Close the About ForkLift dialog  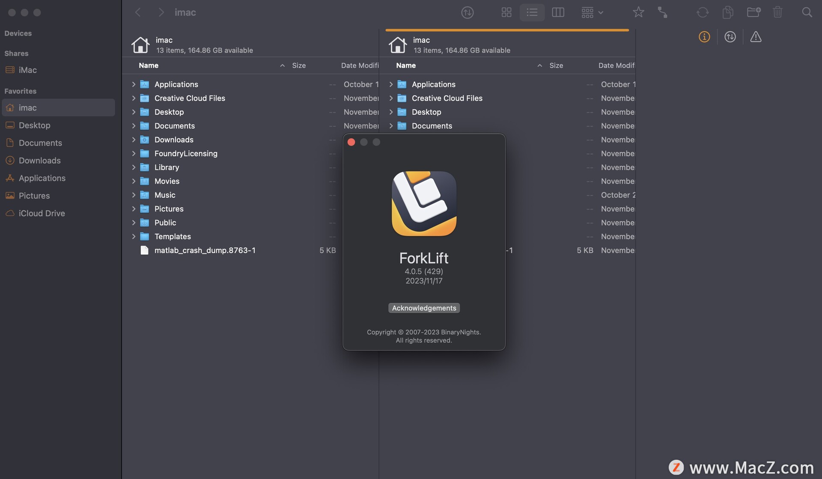351,142
